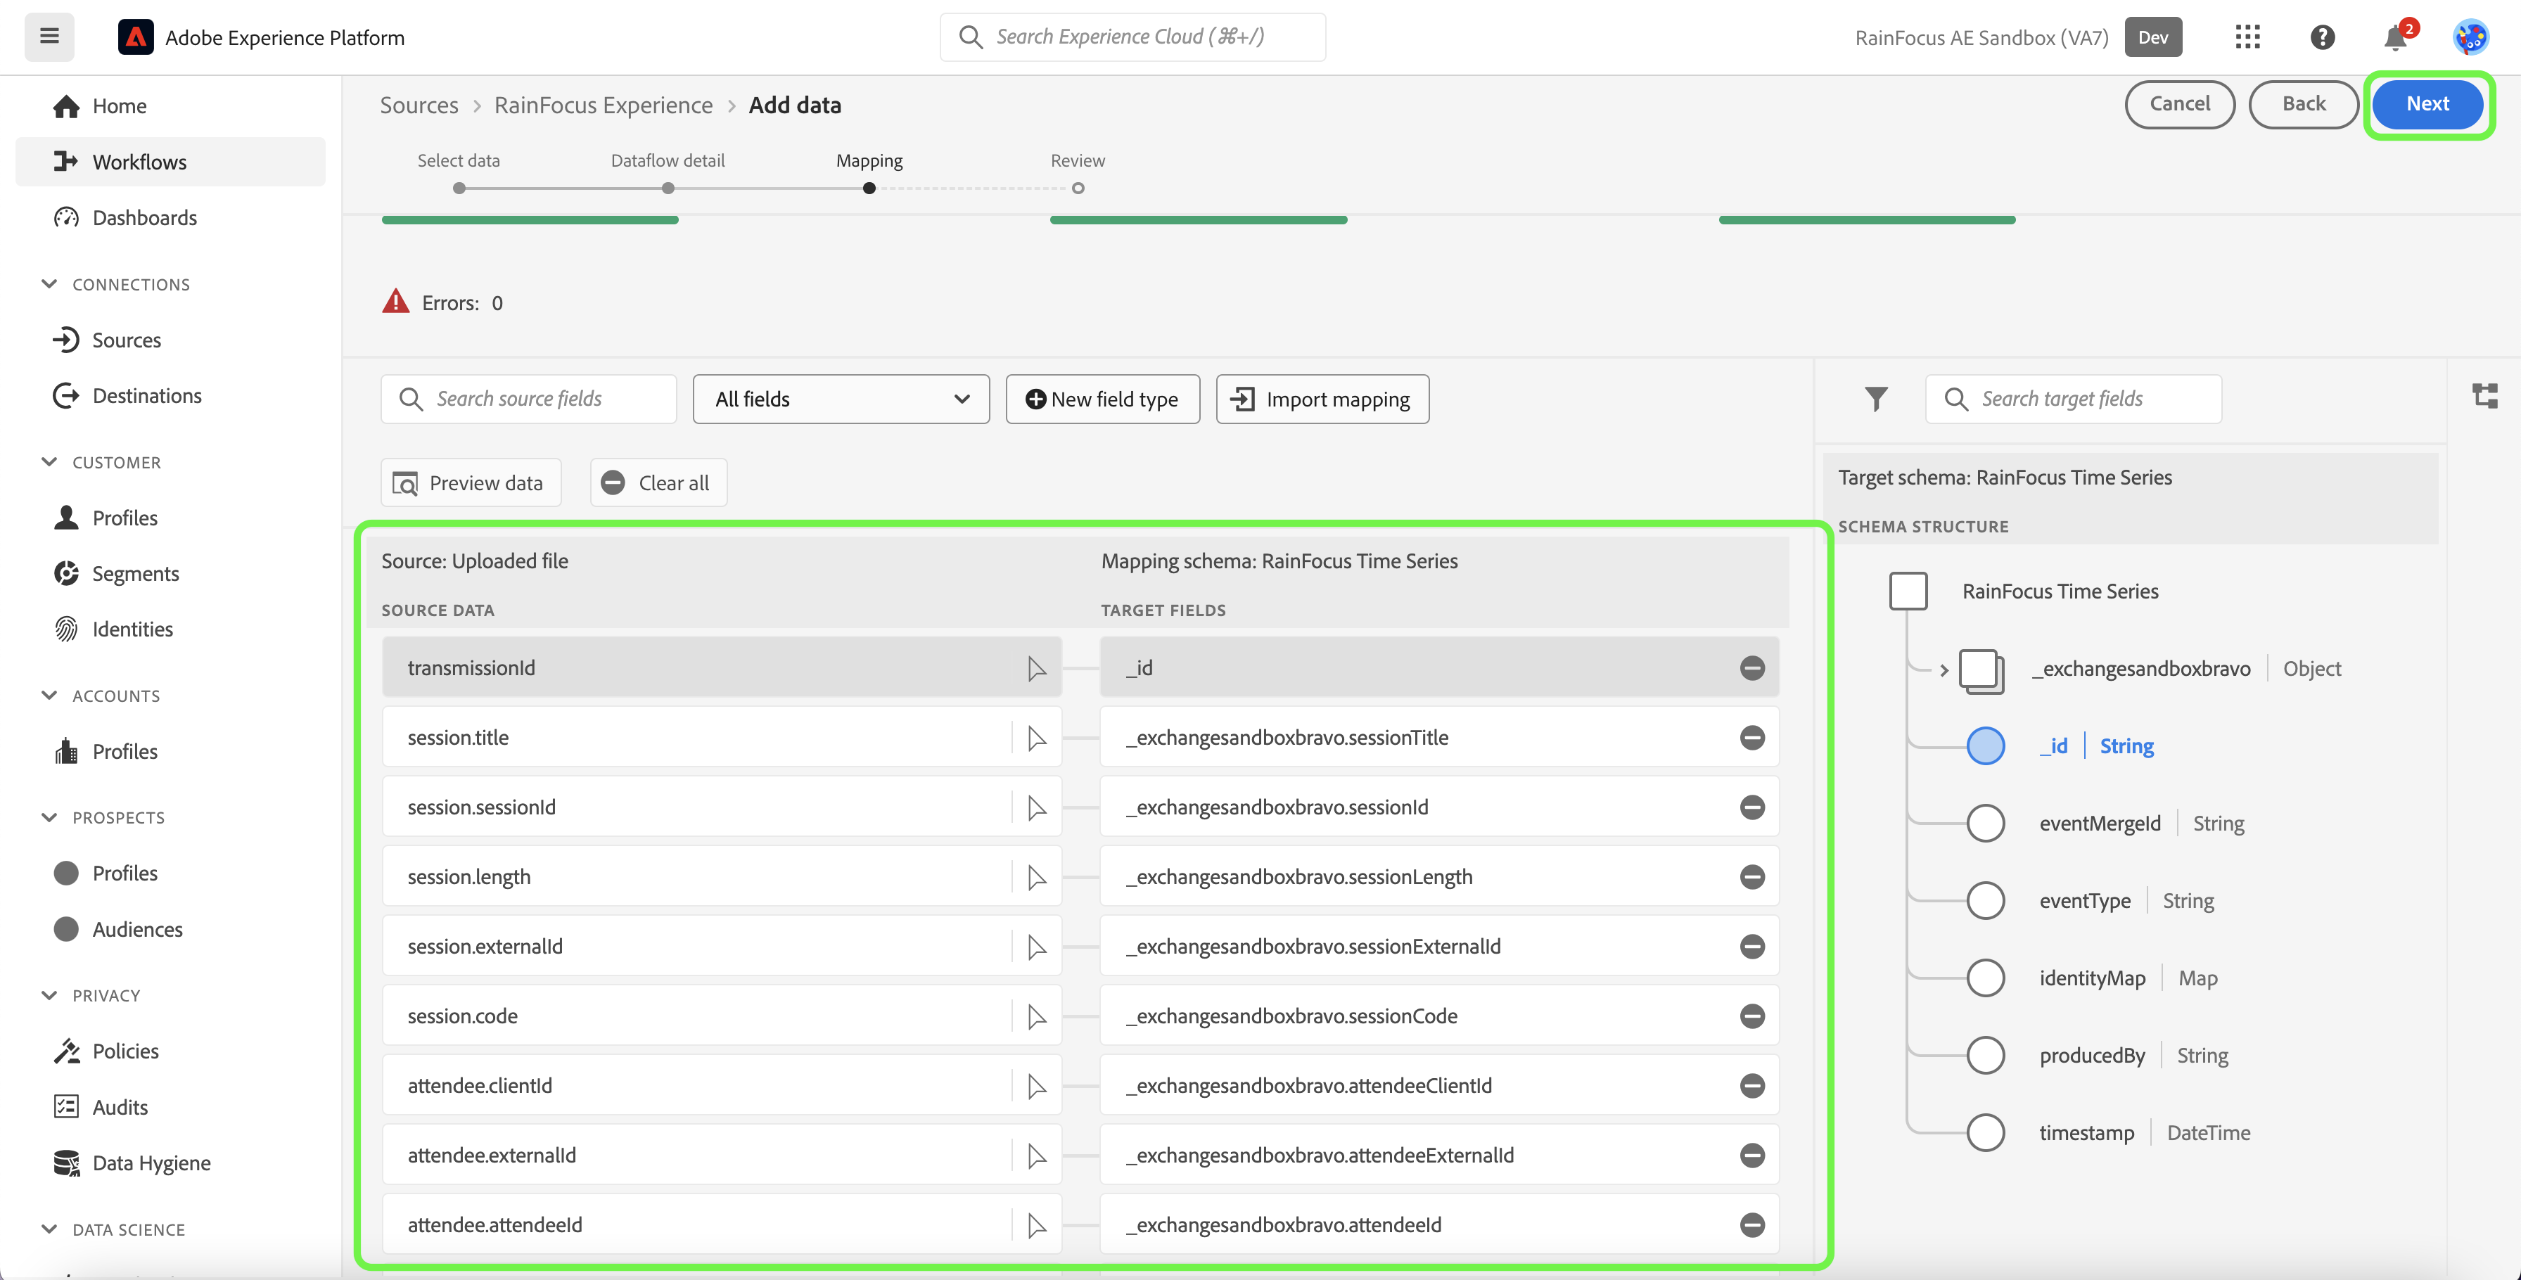This screenshot has width=2521, height=1280.
Task: Open the All fields dropdown
Action: 841,398
